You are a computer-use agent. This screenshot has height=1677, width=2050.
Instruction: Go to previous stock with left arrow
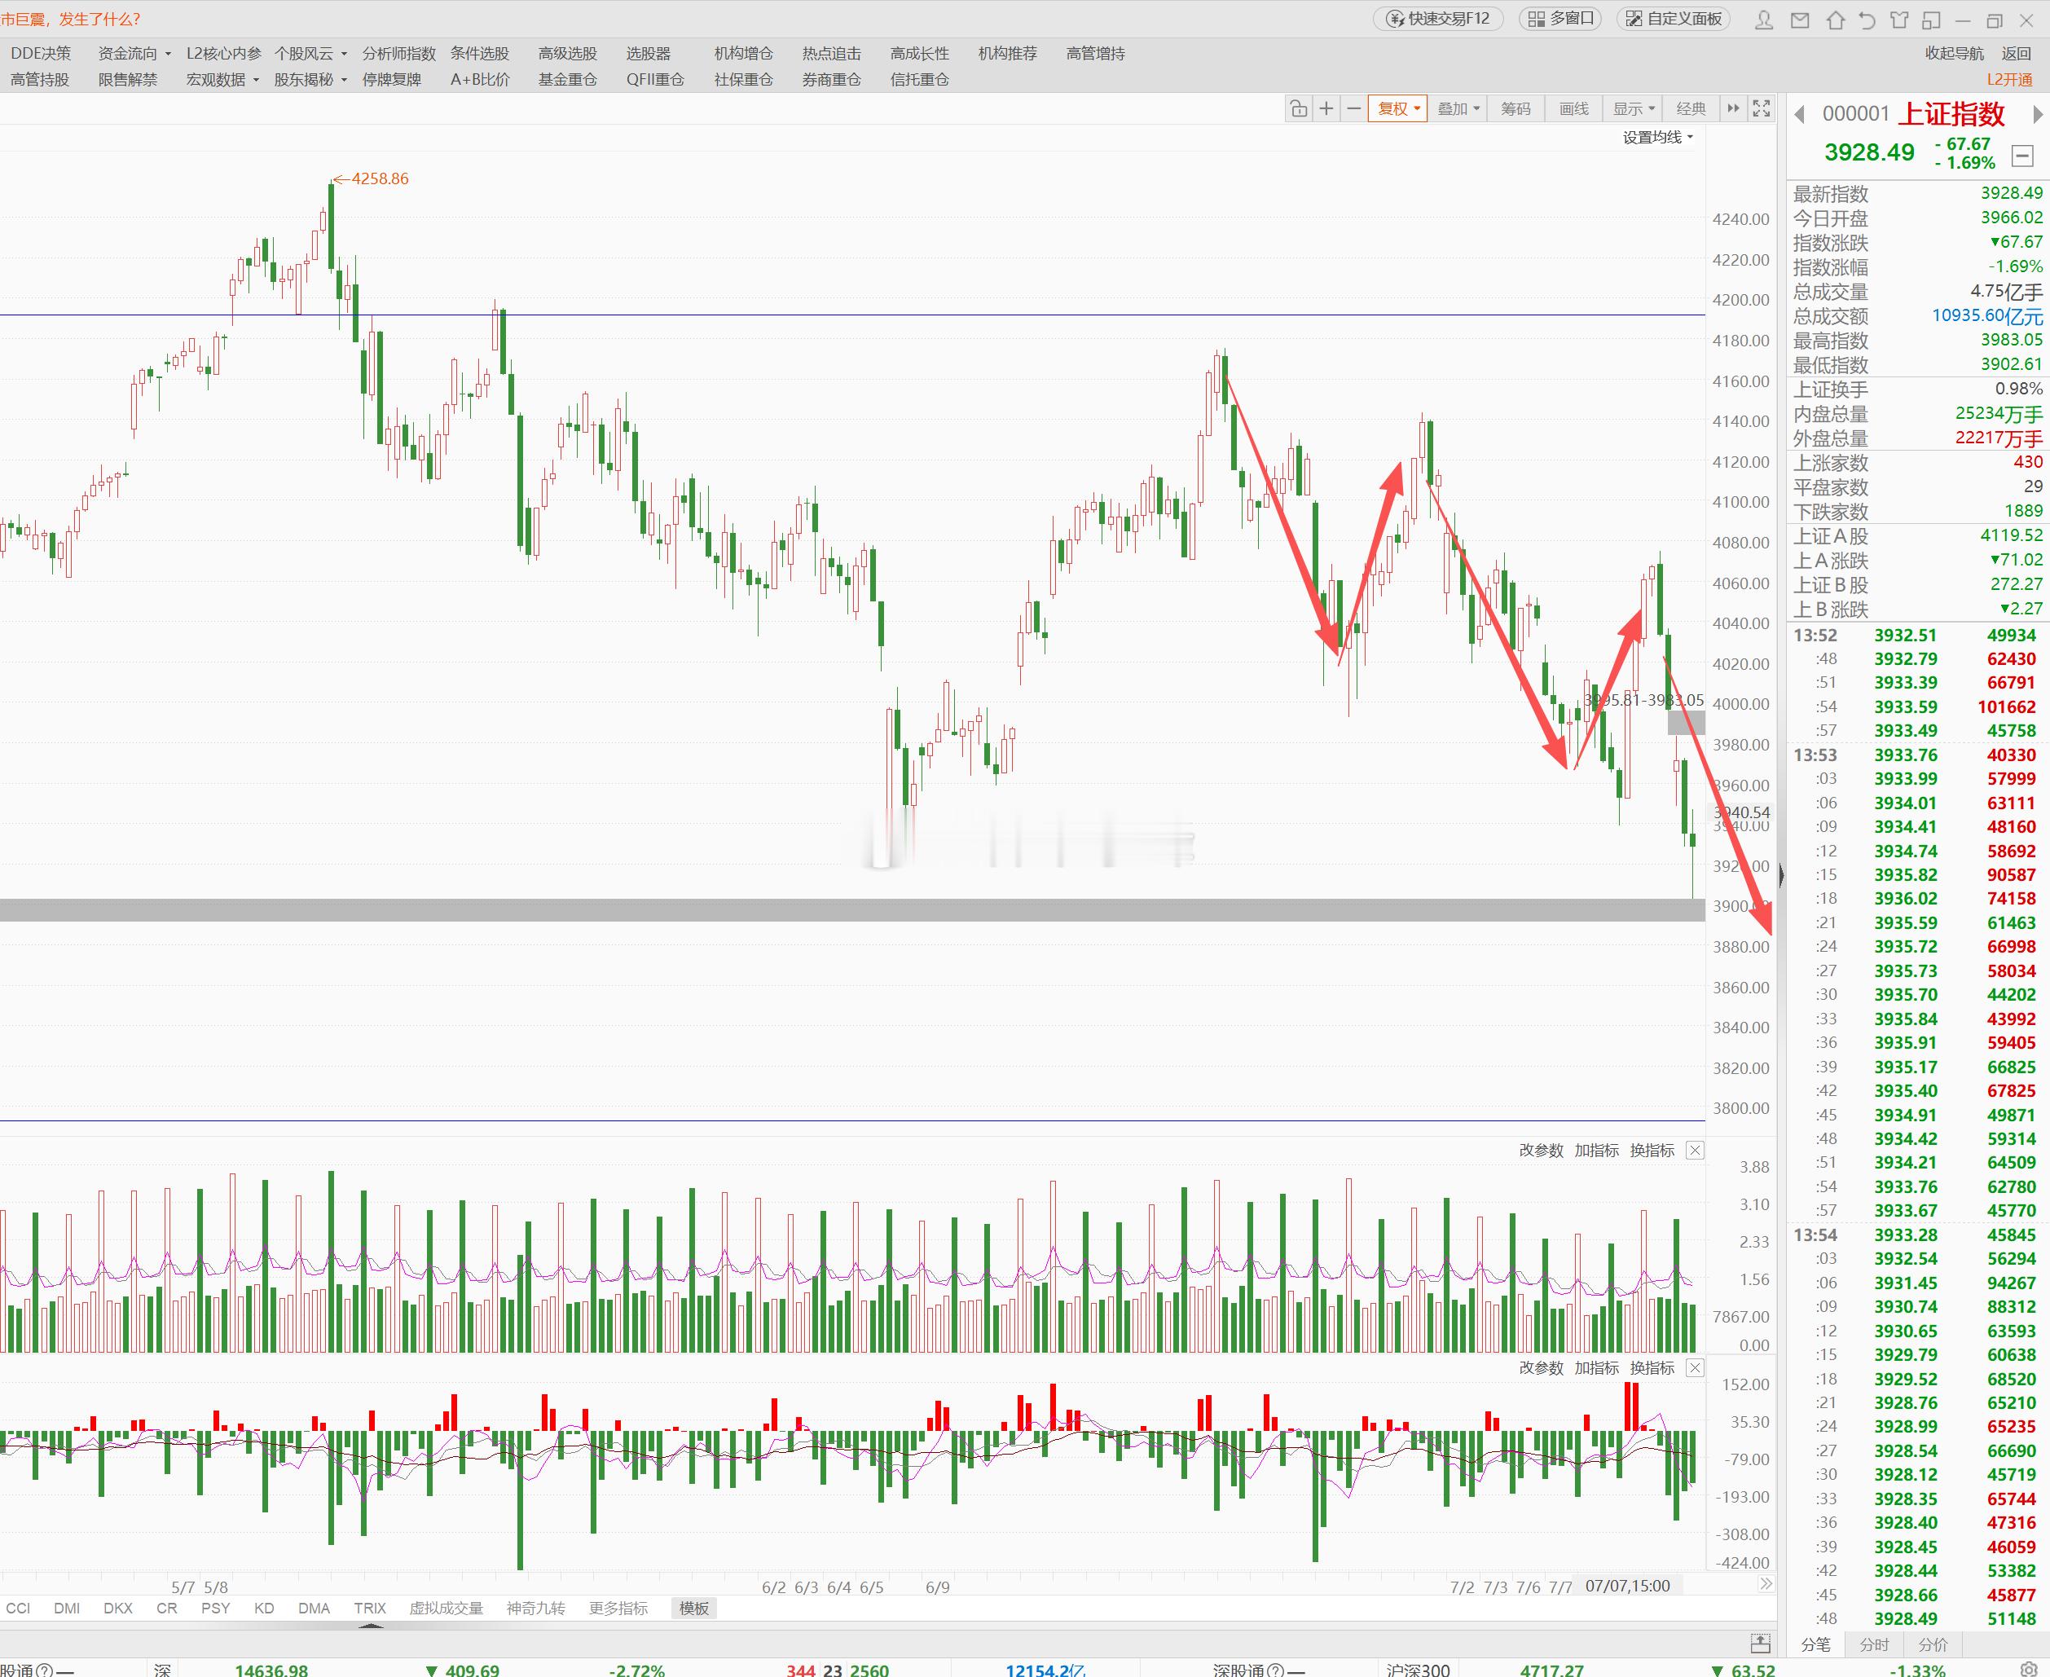coord(1799,114)
